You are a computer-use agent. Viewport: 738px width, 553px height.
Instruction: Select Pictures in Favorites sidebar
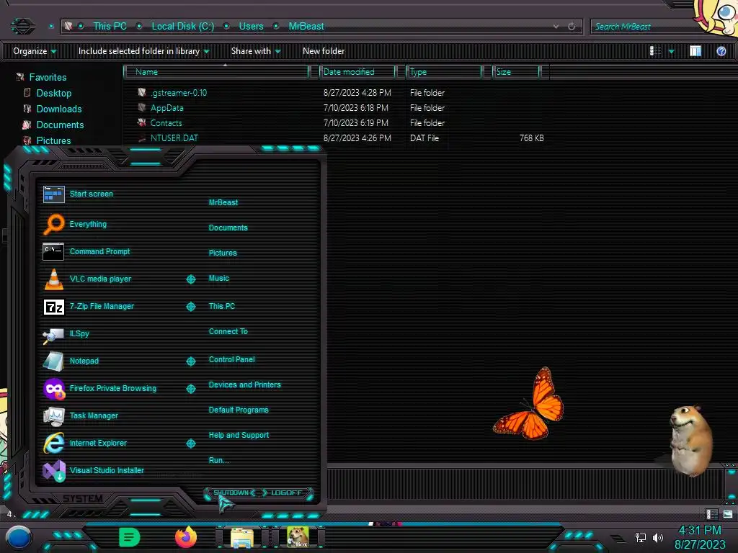pos(53,140)
